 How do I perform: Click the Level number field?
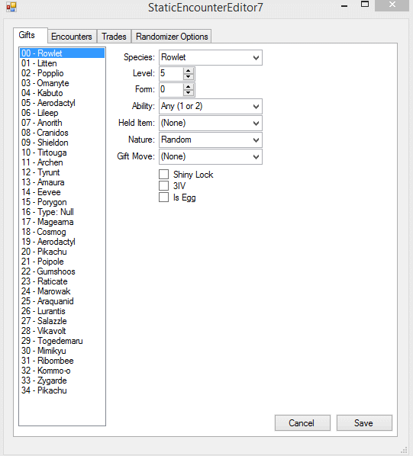pos(171,73)
